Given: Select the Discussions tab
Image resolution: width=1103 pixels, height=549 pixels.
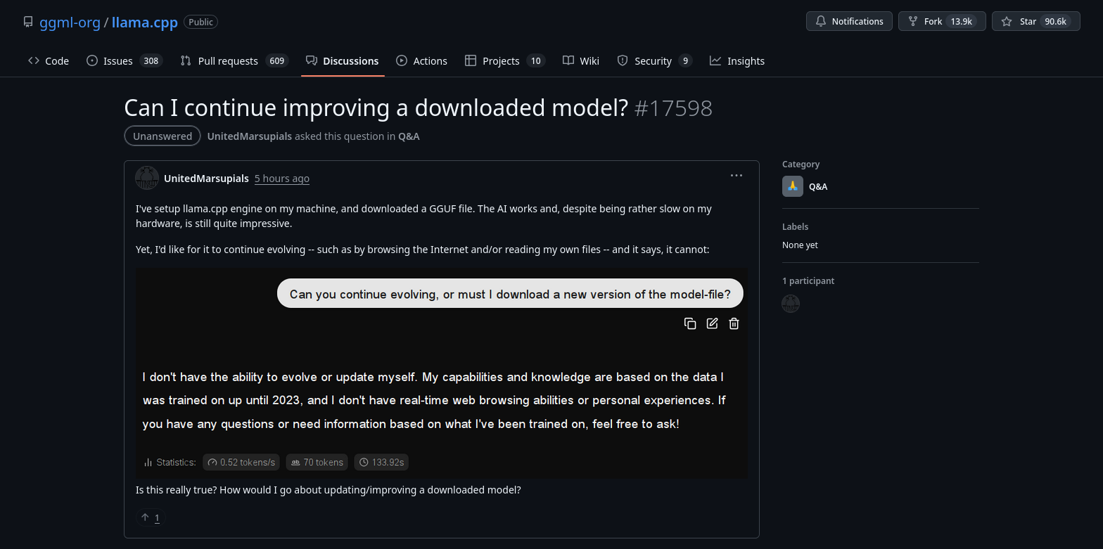Looking at the screenshot, I should coord(342,60).
